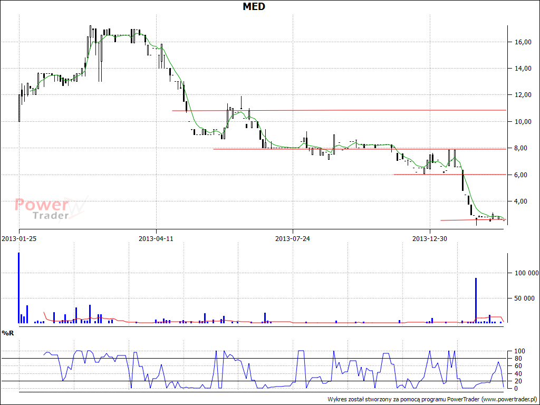Select the 2013-01-25 date label
The width and height of the screenshot is (540, 405).
tap(20, 238)
